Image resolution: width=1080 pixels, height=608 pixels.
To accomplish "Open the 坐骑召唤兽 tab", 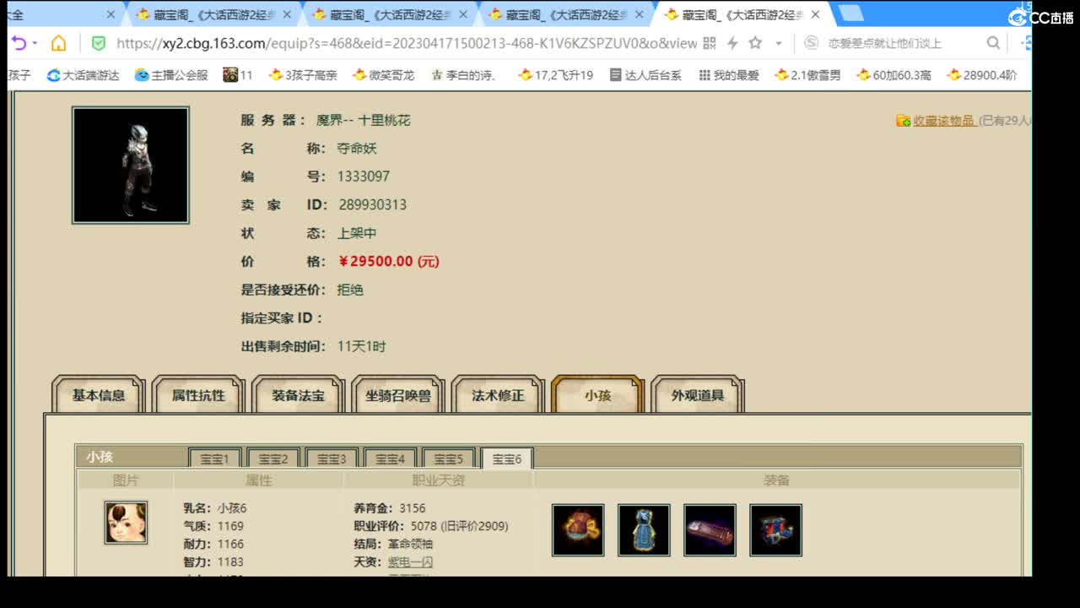I will (398, 395).
